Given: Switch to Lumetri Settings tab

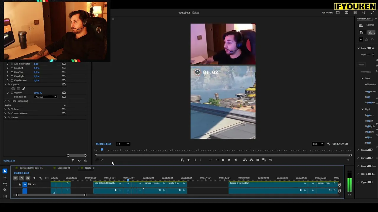Looking at the screenshot, I should (370, 25).
